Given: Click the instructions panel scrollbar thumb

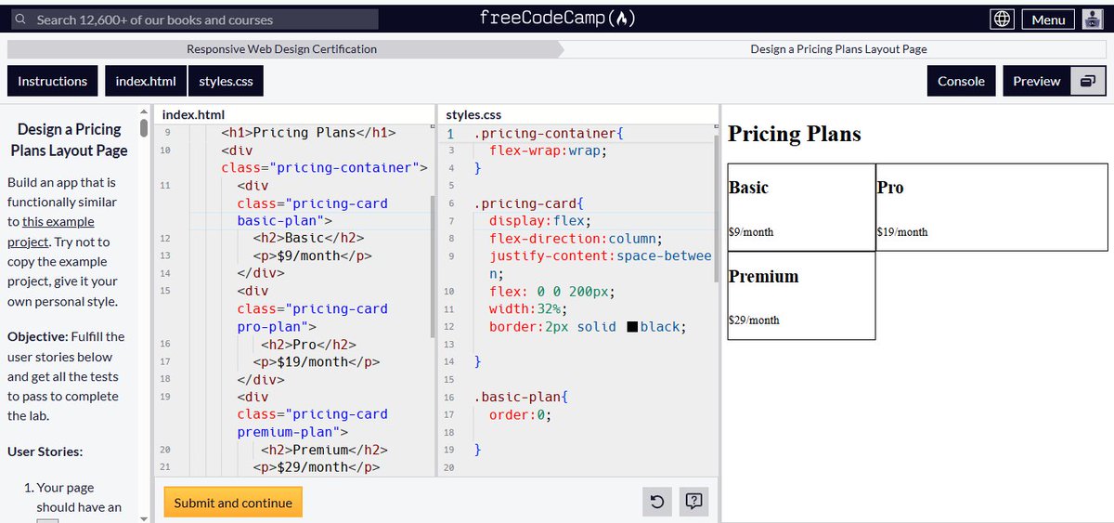Looking at the screenshot, I should [143, 128].
